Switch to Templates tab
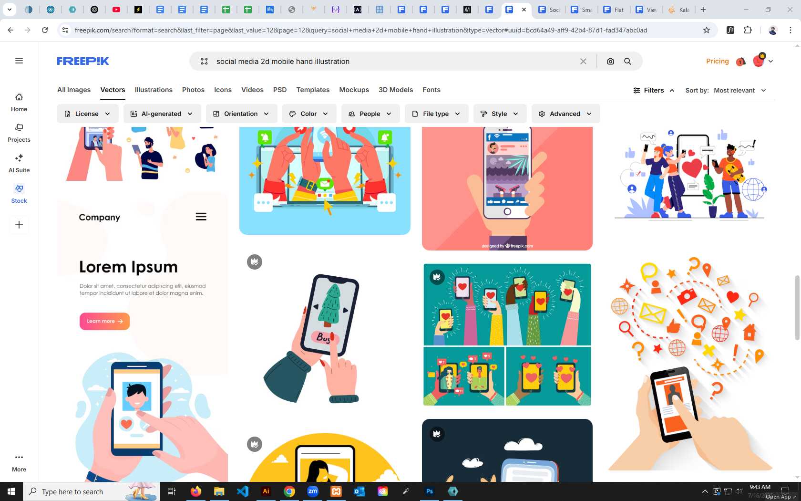The image size is (801, 501). pos(313,90)
